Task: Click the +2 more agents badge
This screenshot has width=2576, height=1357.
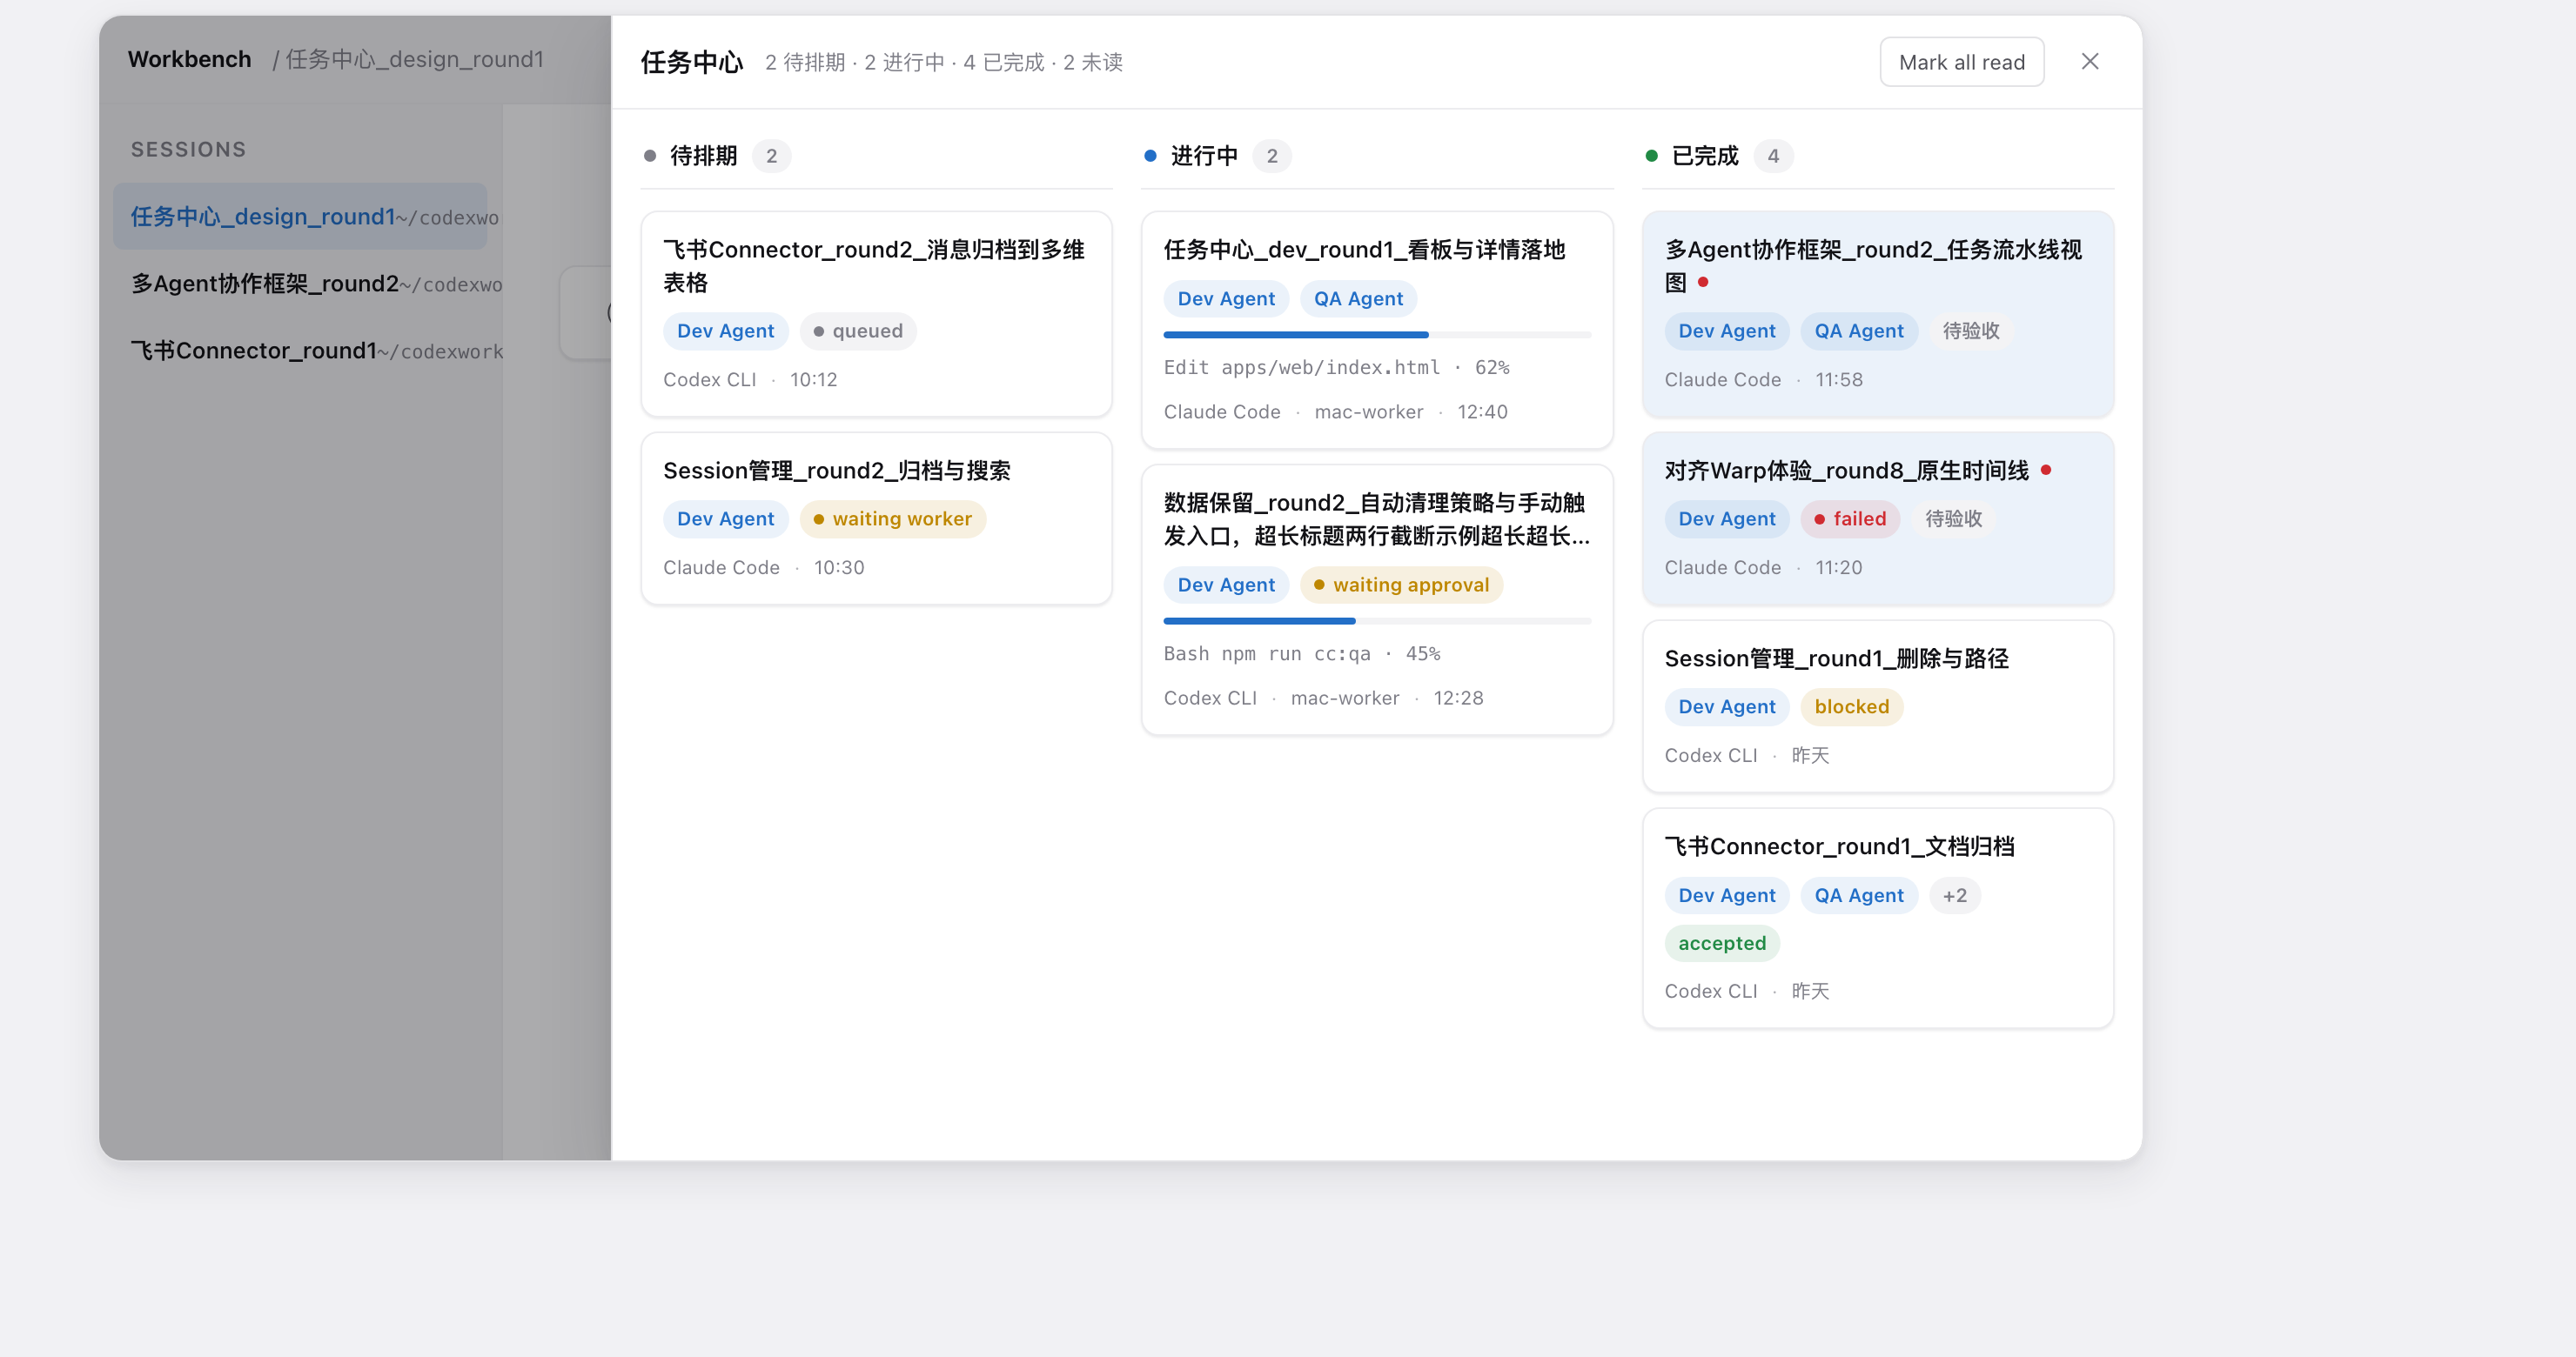Action: click(1954, 895)
